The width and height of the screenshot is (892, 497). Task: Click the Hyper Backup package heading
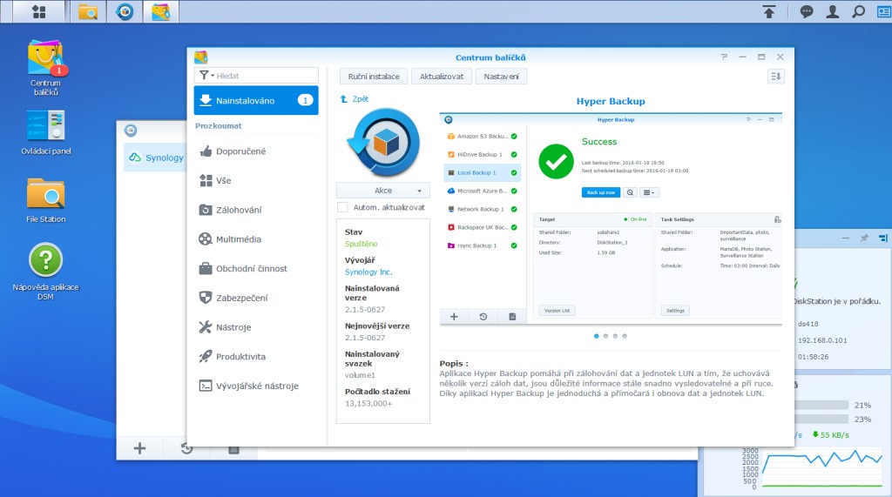(x=611, y=101)
